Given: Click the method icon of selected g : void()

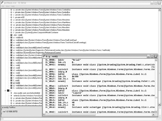Looking at the screenshot, I should [12, 83].
